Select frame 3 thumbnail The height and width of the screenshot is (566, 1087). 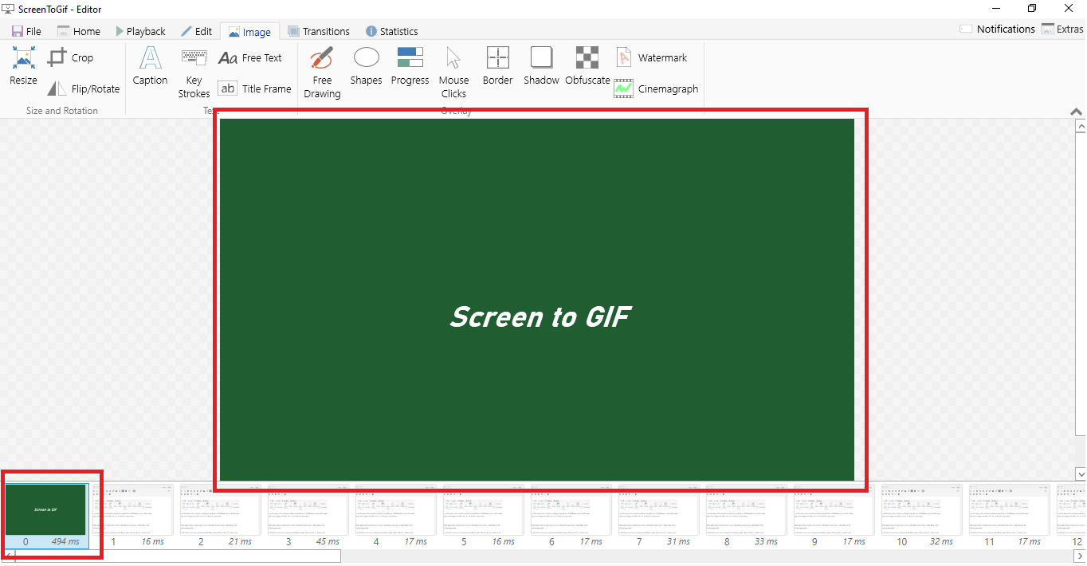point(308,515)
